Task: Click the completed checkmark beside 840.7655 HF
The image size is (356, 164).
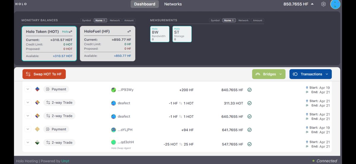Action: click(x=249, y=90)
